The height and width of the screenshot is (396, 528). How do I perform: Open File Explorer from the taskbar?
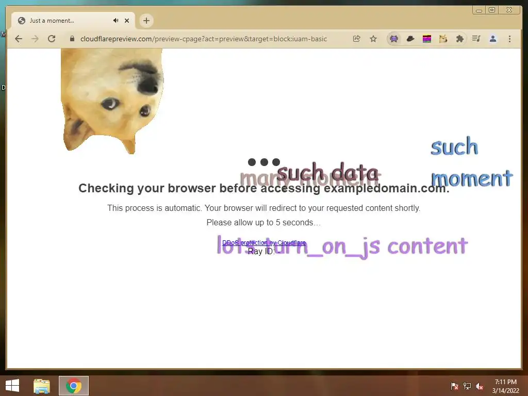tap(42, 386)
